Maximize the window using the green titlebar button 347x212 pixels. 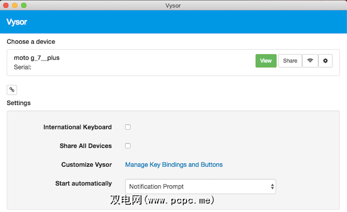tap(24, 5)
